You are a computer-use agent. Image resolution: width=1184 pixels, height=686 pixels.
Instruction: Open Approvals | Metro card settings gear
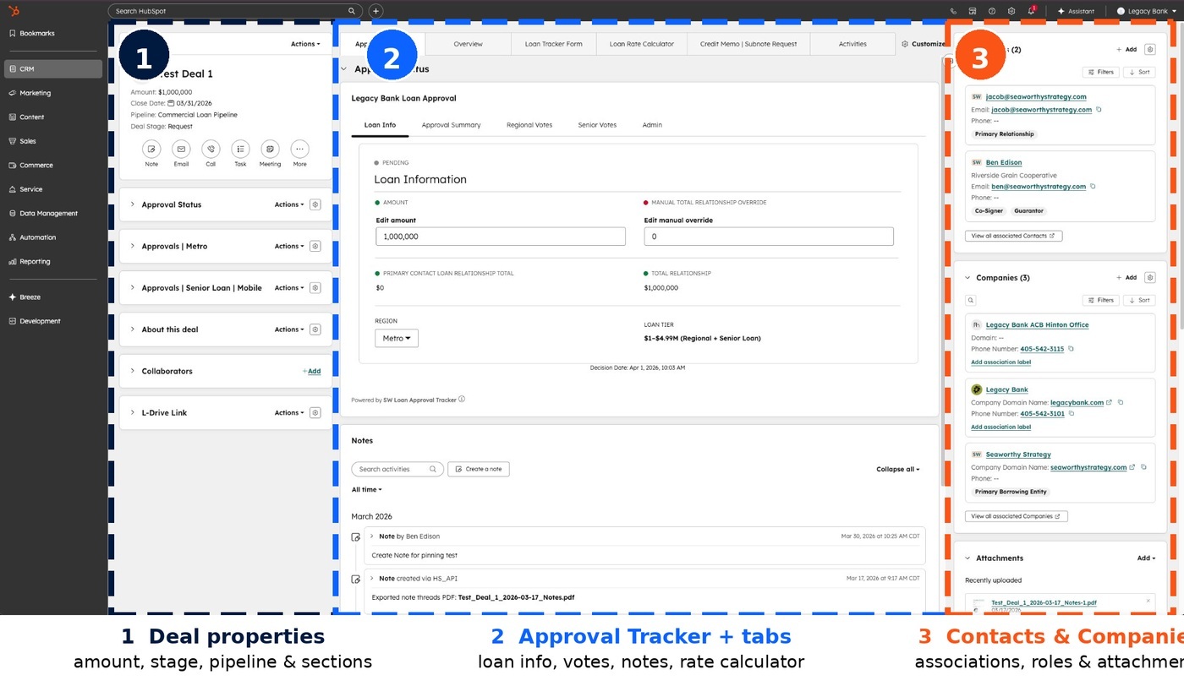tap(315, 247)
